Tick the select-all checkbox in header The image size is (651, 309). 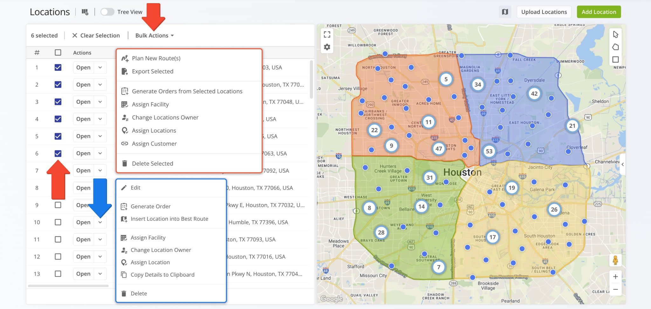tap(58, 52)
